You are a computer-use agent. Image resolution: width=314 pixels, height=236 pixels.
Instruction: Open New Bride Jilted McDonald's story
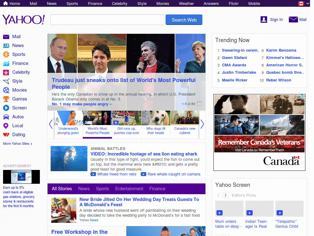click(x=139, y=202)
